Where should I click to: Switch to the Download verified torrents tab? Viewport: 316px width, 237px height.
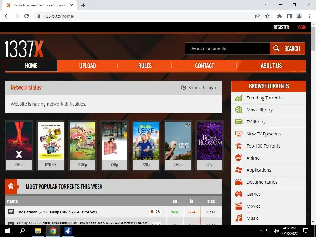pyautogui.click(x=39, y=6)
